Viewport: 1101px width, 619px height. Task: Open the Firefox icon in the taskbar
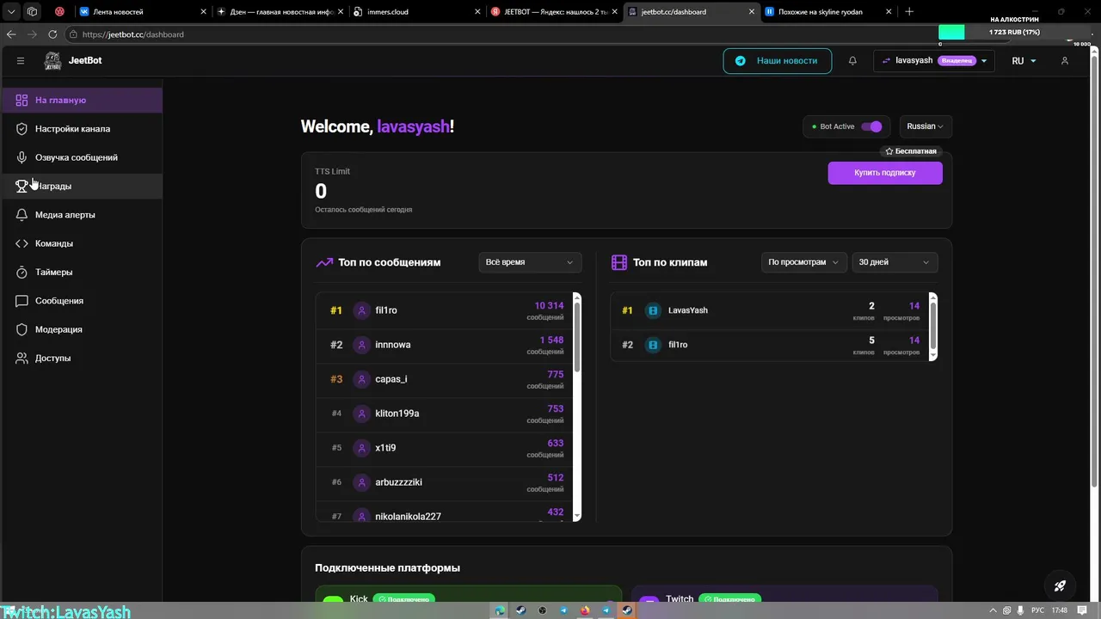tap(586, 610)
